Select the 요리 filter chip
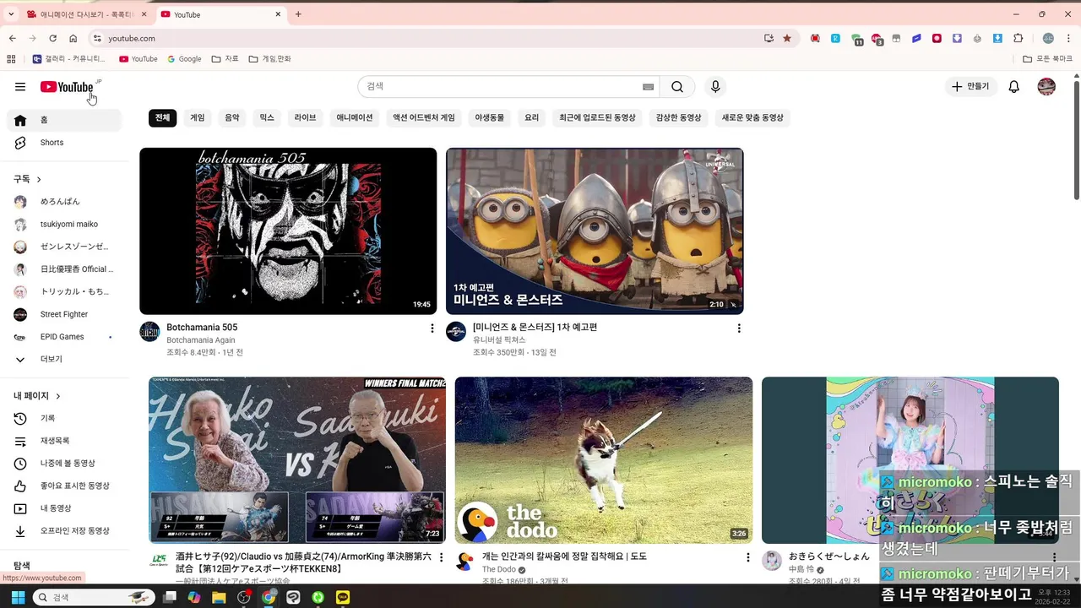The image size is (1081, 608). 531,118
